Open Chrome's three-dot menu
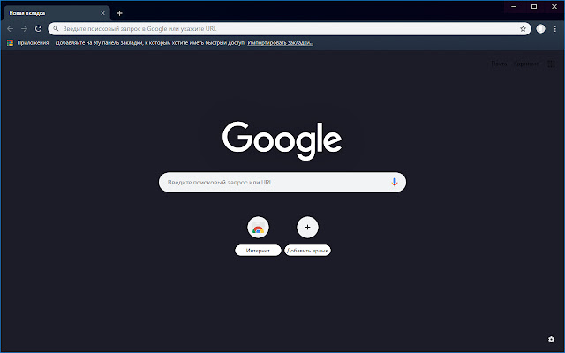Screen dimensions: 565x353 click(555, 29)
